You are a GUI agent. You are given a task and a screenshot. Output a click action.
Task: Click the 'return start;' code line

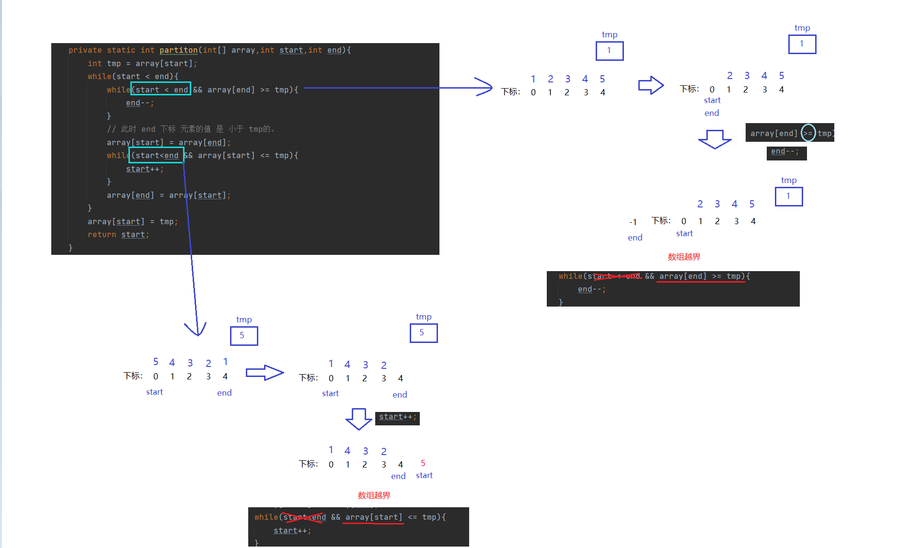118,234
